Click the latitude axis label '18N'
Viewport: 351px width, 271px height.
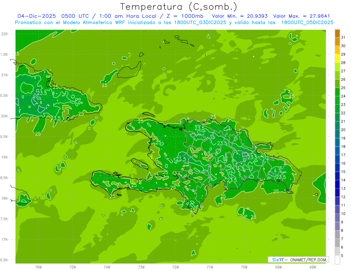(x=4, y=198)
